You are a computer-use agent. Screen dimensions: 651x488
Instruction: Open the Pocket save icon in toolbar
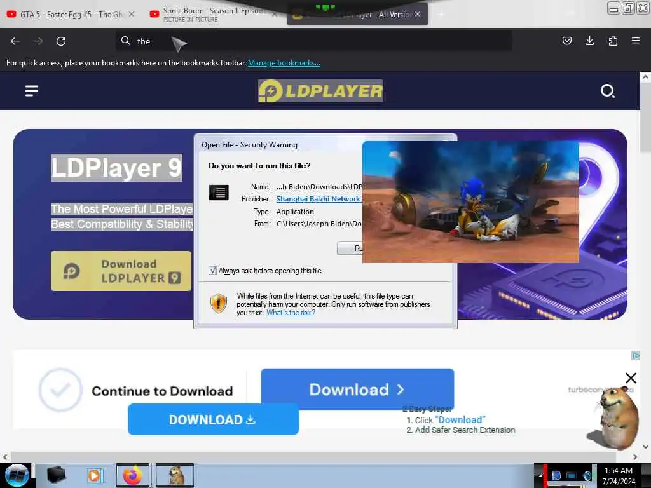point(566,41)
